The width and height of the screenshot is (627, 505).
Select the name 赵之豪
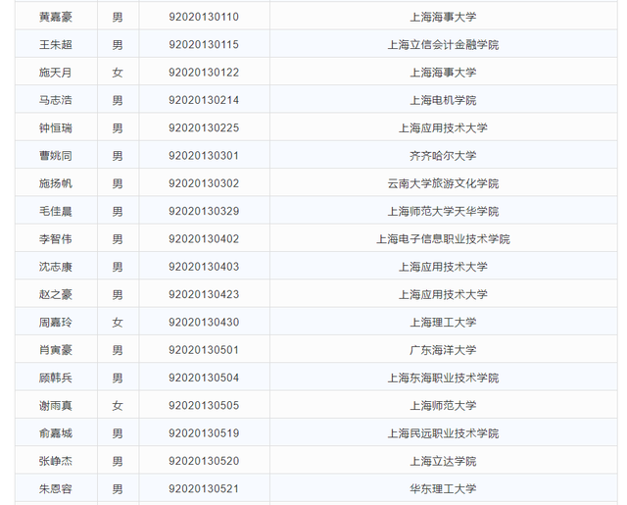pyautogui.click(x=56, y=294)
